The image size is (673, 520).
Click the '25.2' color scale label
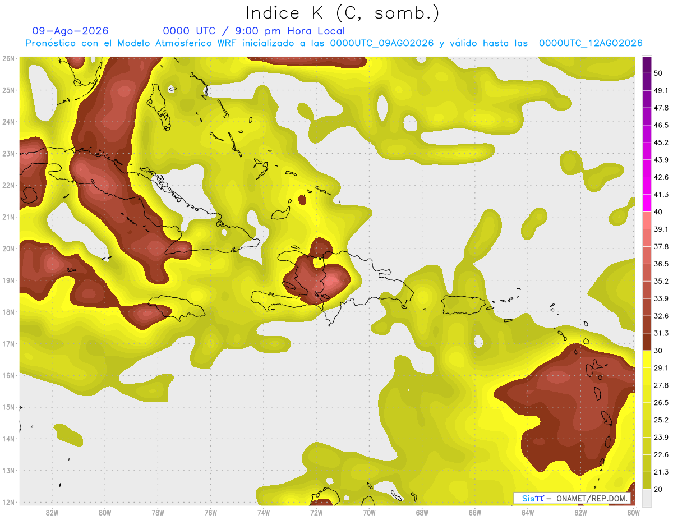661,420
